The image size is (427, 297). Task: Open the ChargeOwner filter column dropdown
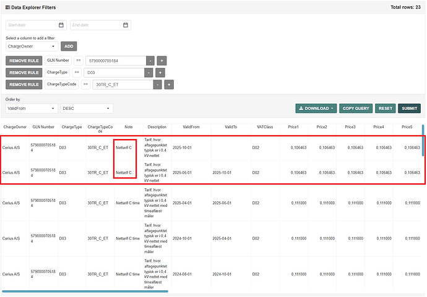click(x=32, y=46)
